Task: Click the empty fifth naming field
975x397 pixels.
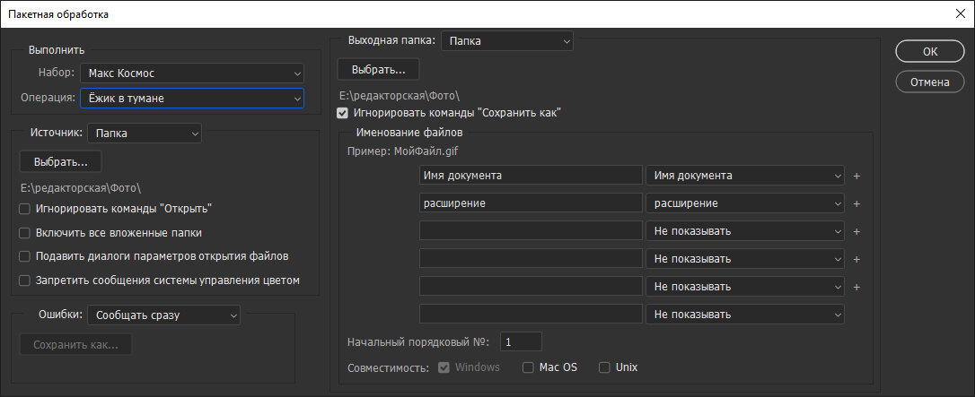Action: pos(531,287)
